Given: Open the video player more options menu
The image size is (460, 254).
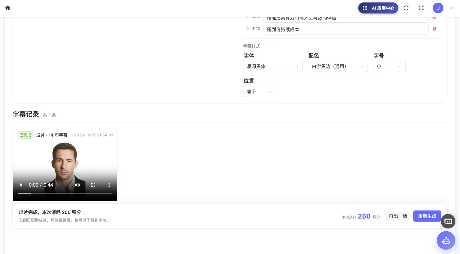Looking at the screenshot, I should (109, 185).
